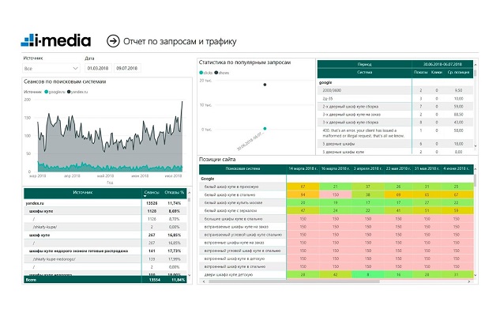The width and height of the screenshot is (500, 317).
Task: Click the 4 июня 2018 column header
Action: pyautogui.click(x=457, y=168)
